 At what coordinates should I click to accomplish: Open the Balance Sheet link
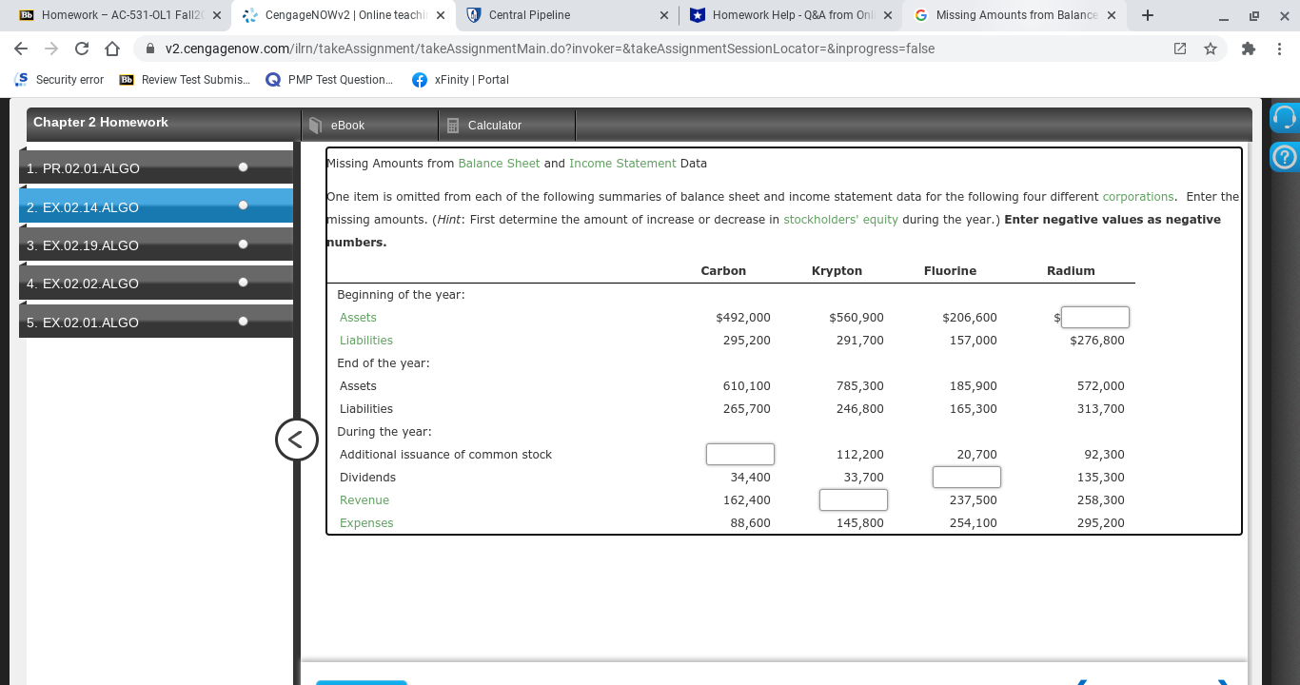click(x=499, y=163)
